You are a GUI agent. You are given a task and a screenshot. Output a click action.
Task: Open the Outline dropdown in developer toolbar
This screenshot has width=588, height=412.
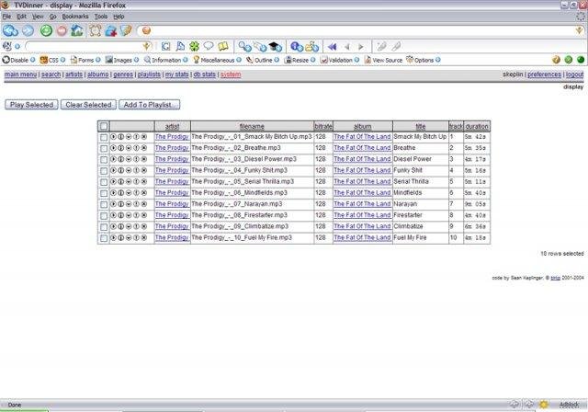pyautogui.click(x=263, y=60)
